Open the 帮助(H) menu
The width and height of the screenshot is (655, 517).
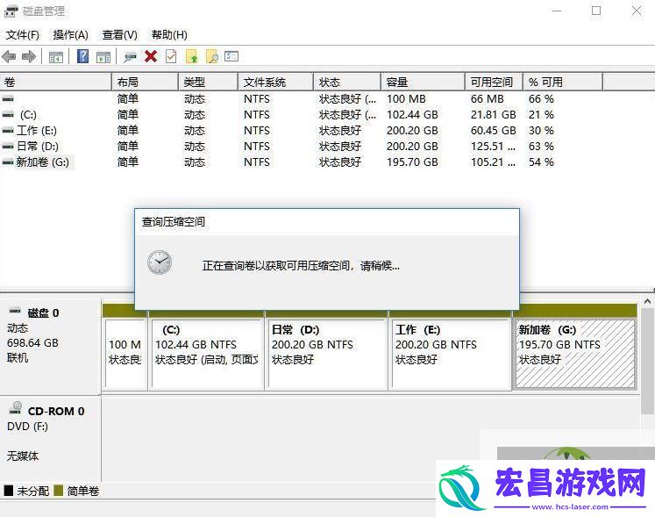(169, 35)
